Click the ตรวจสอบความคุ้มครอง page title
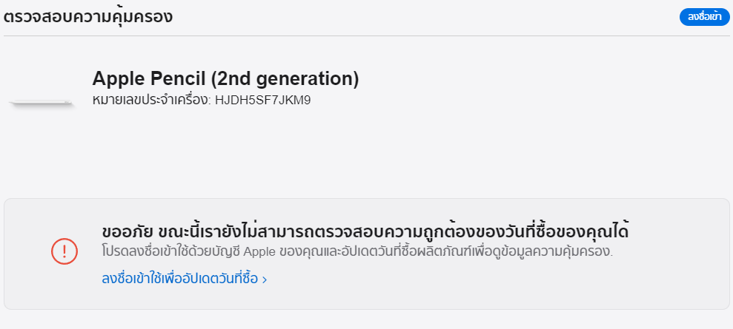Screen dimensions: 733x329 [x=88, y=17]
